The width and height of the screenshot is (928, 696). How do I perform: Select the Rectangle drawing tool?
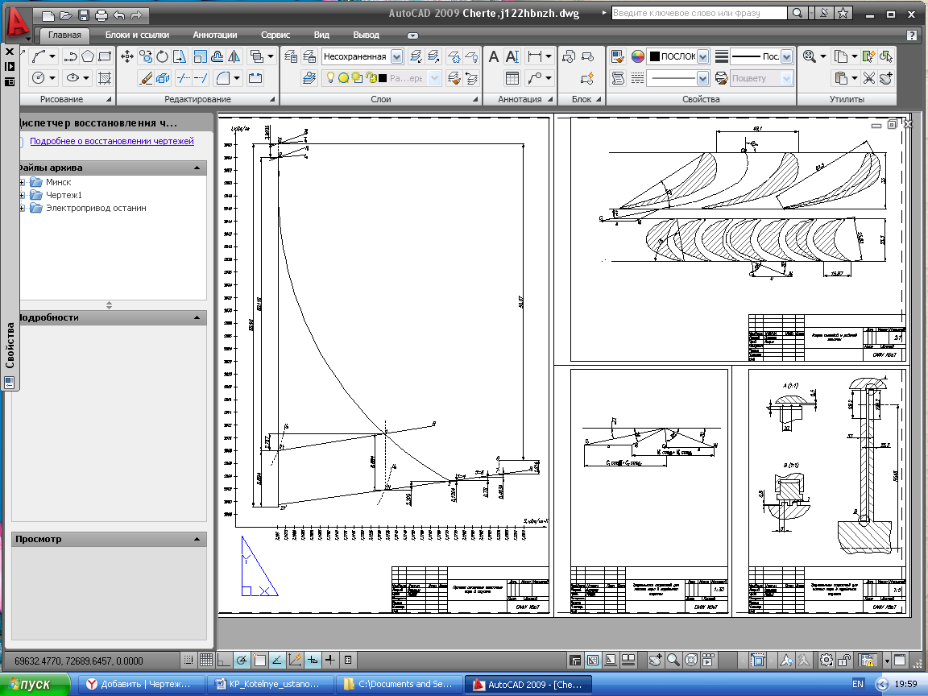[105, 57]
